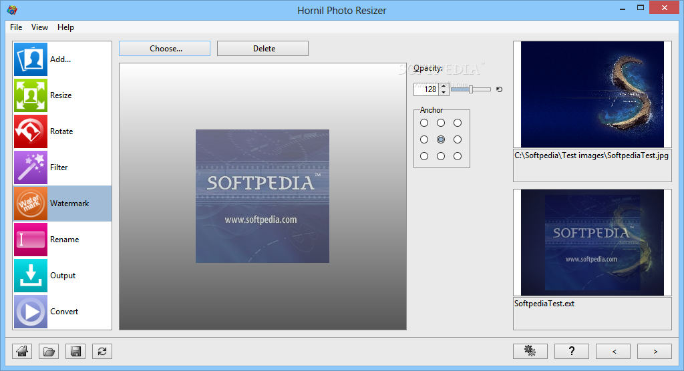The width and height of the screenshot is (684, 371).
Task: Set anchor to bottom-right radio button
Action: 458,156
